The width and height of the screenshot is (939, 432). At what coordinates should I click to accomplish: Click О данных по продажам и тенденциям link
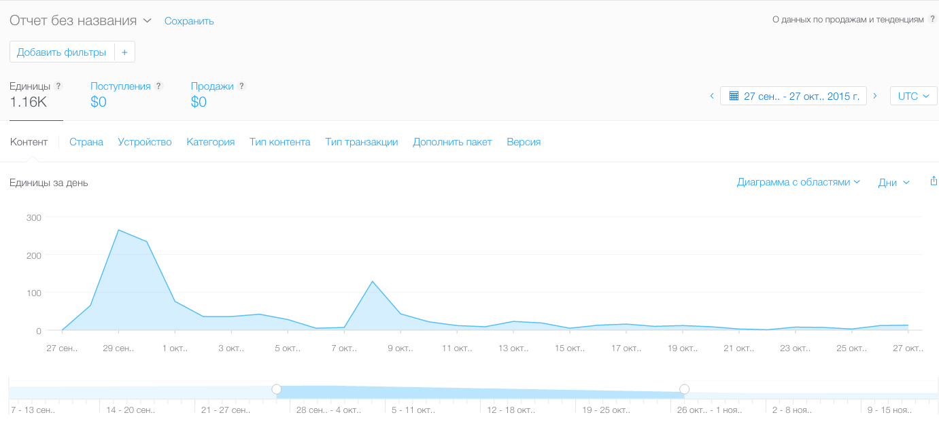(849, 20)
